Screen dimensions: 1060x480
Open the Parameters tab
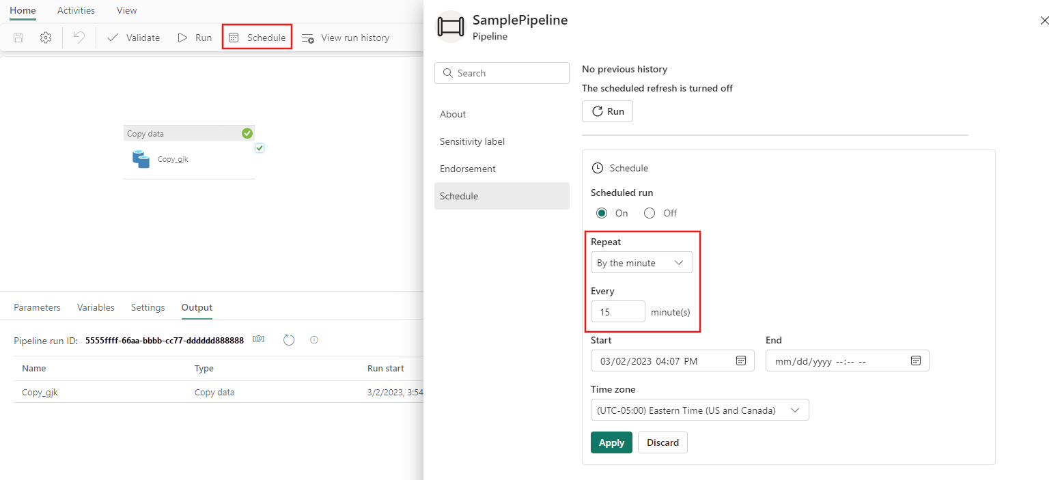(x=37, y=307)
